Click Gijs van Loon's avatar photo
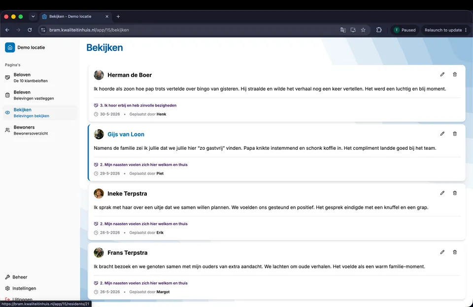 click(x=99, y=134)
